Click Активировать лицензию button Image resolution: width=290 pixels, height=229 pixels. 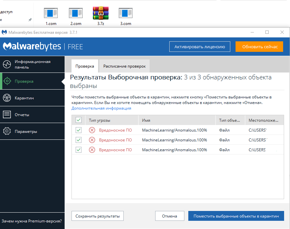(200, 47)
